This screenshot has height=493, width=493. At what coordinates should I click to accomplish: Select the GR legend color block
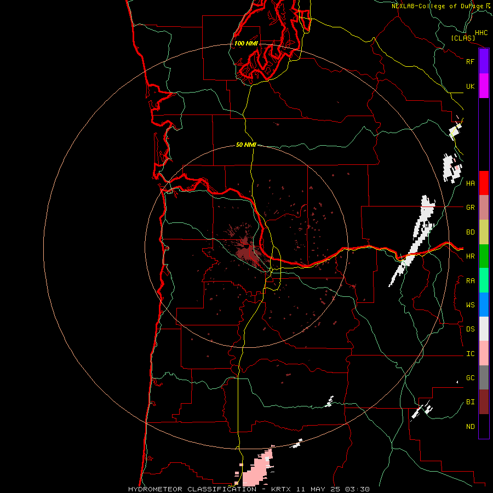click(484, 208)
